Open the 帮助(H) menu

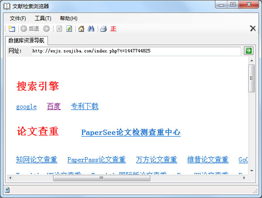click(69, 18)
